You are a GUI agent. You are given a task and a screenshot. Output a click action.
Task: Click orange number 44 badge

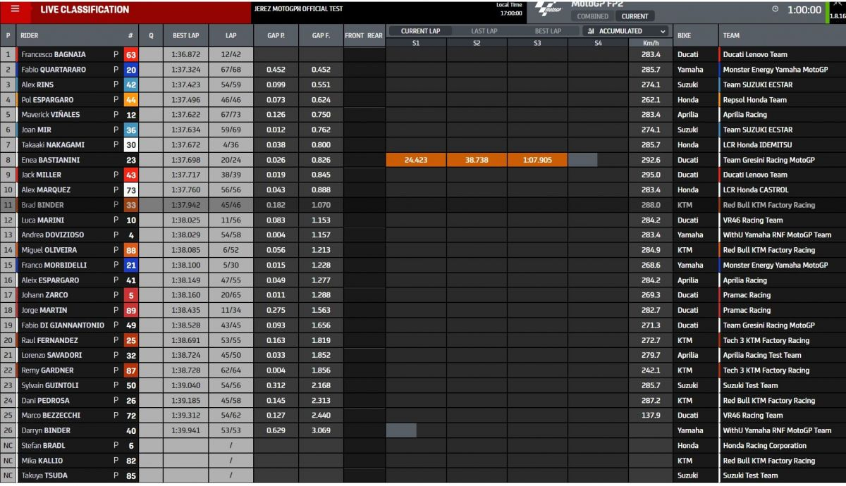pyautogui.click(x=131, y=100)
